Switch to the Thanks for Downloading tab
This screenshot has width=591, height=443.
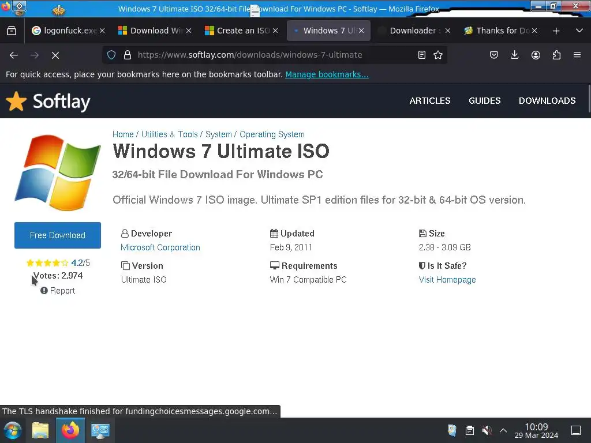pos(501,31)
